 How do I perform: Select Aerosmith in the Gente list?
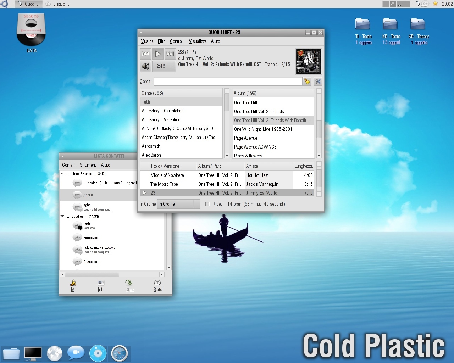[x=181, y=146]
